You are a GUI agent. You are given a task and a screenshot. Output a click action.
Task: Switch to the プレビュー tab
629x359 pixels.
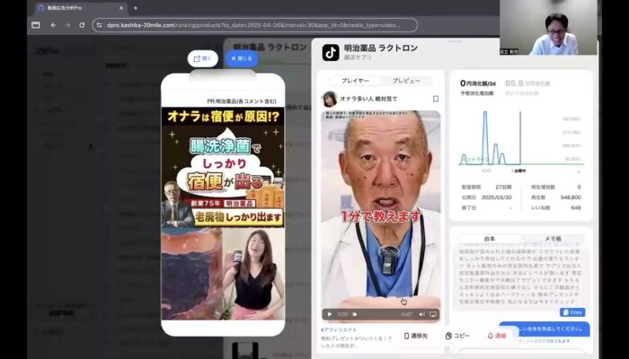(x=406, y=81)
